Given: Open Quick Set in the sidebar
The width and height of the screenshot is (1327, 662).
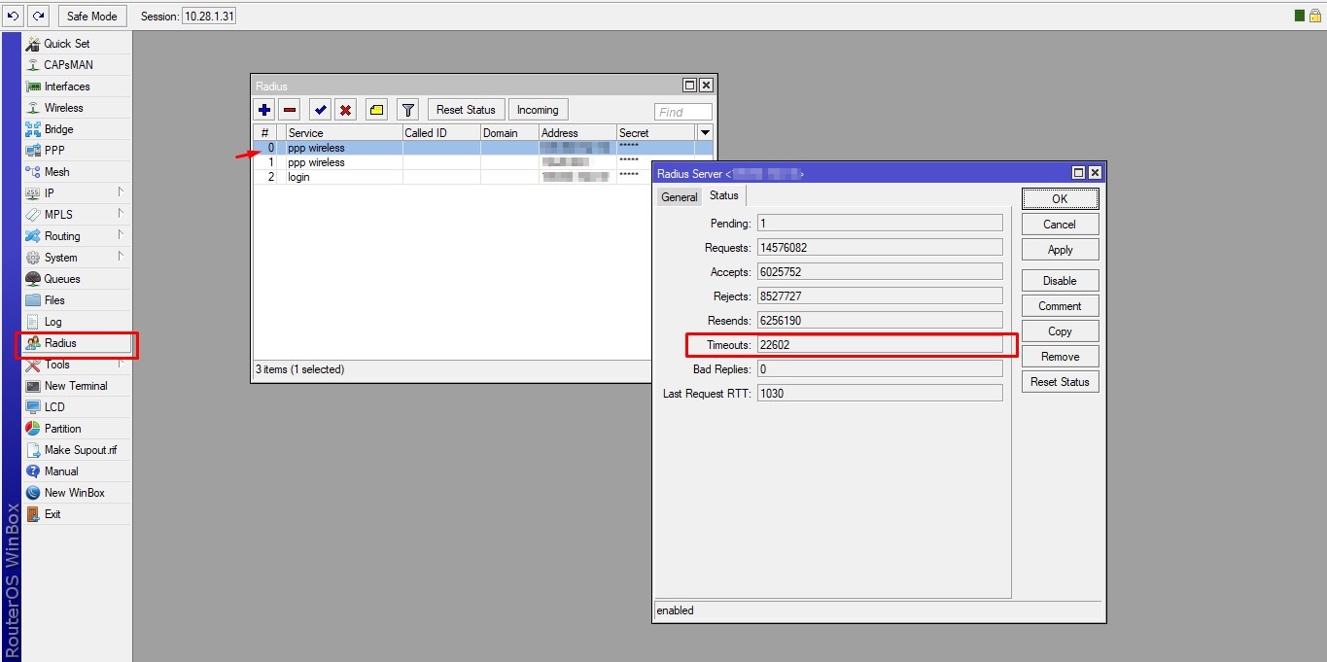Looking at the screenshot, I should [77, 44].
